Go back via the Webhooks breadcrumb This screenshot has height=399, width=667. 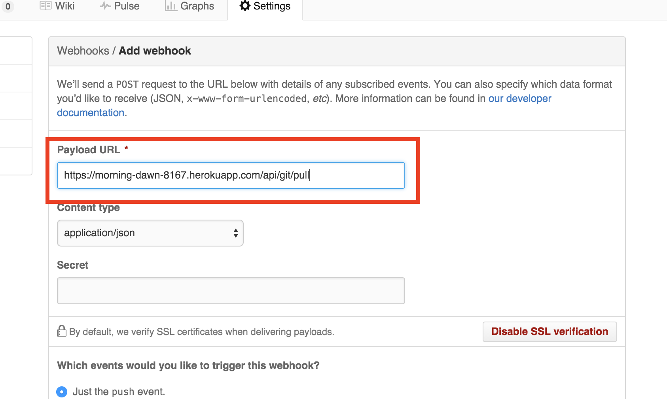click(83, 51)
